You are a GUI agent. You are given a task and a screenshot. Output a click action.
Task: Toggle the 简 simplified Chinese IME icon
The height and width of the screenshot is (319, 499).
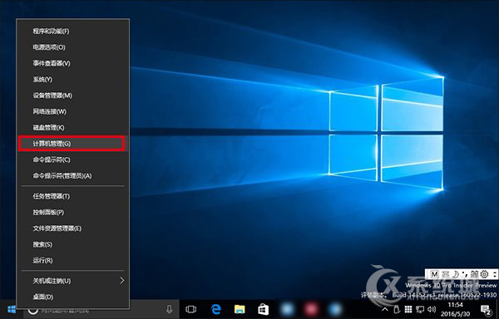pos(474,274)
